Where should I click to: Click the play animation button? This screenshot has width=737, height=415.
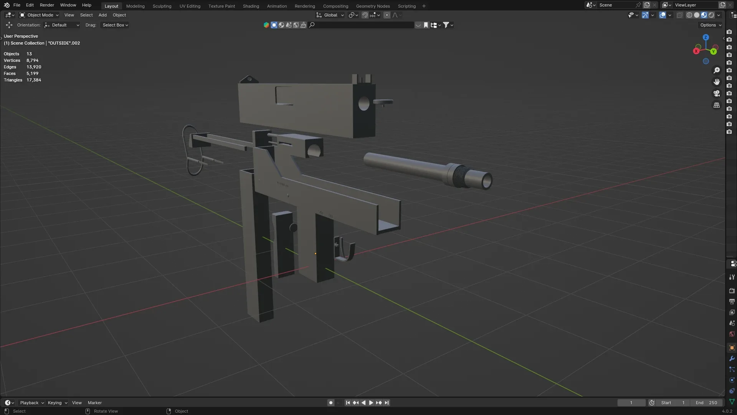(371, 403)
